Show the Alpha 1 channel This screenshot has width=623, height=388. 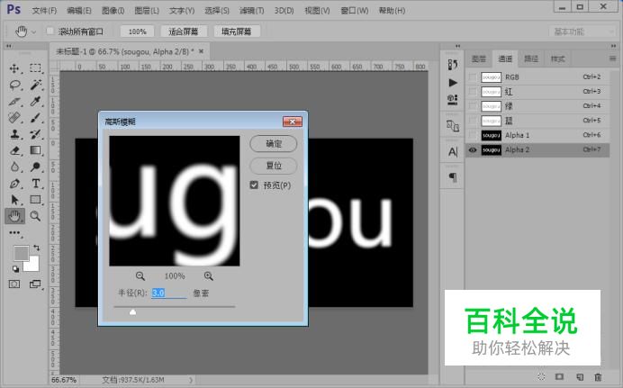tap(473, 135)
